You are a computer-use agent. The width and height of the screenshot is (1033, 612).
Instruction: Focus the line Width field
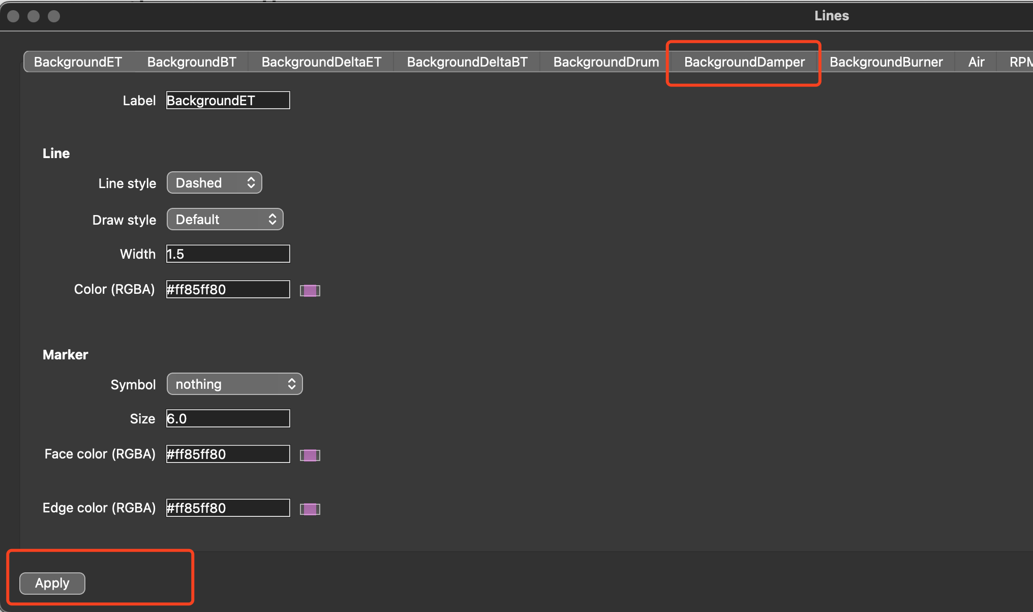(228, 254)
